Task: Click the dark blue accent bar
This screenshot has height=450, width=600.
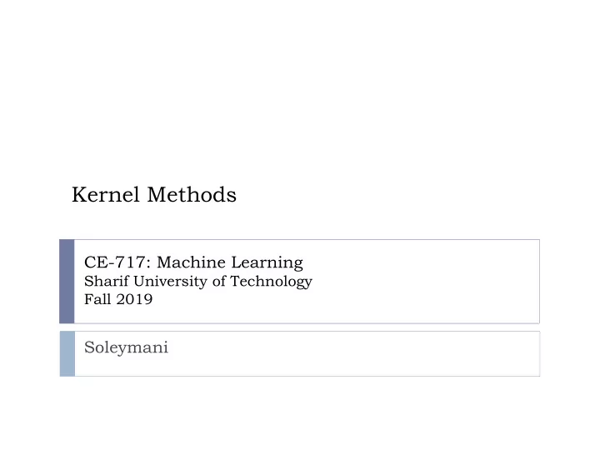Action: point(67,282)
